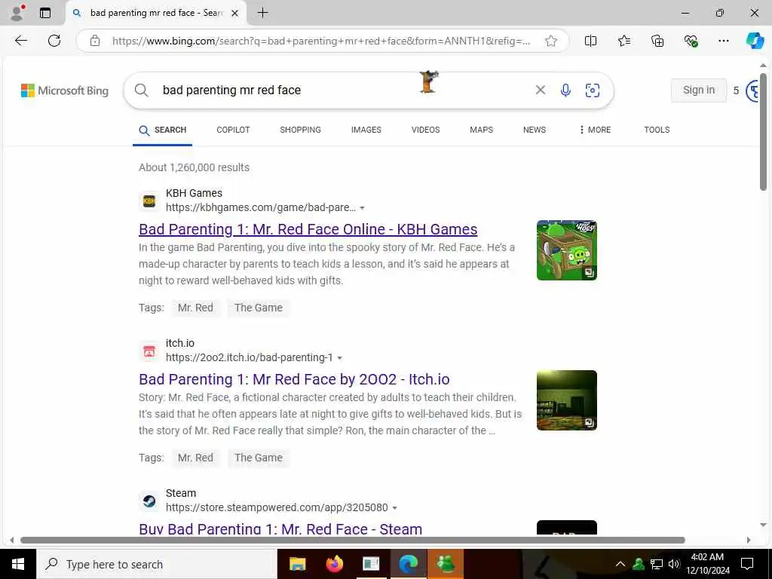Viewport: 772px width, 579px height.
Task: Open the MORE menu
Action: [x=595, y=130]
